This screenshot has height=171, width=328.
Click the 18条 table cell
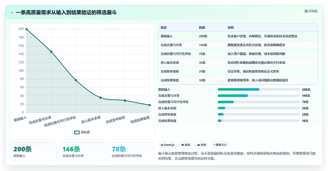pos(211,80)
